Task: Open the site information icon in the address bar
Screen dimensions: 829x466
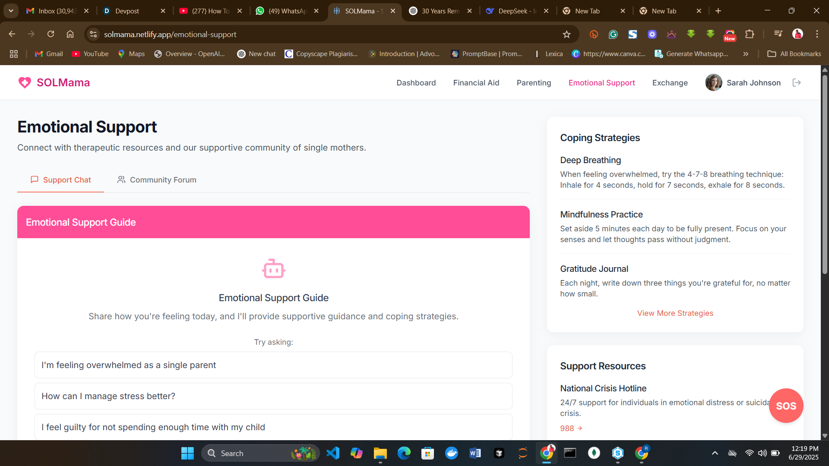Action: pyautogui.click(x=93, y=34)
